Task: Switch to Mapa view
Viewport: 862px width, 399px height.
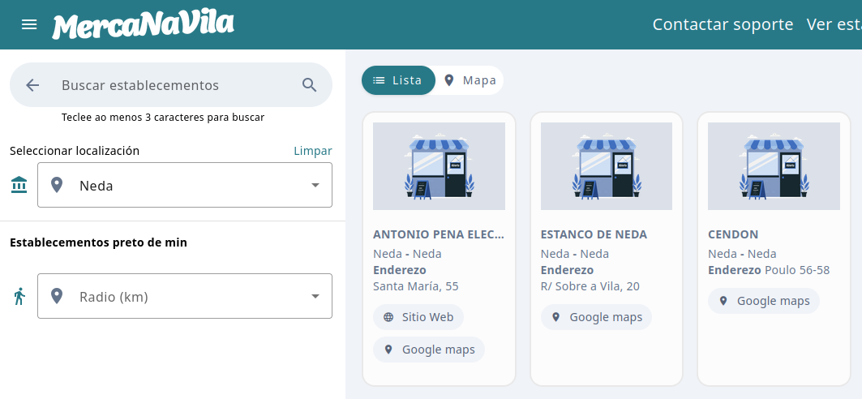Action: coord(470,80)
